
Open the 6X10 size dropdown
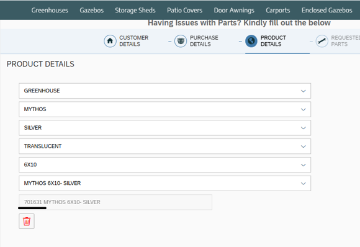(165, 165)
